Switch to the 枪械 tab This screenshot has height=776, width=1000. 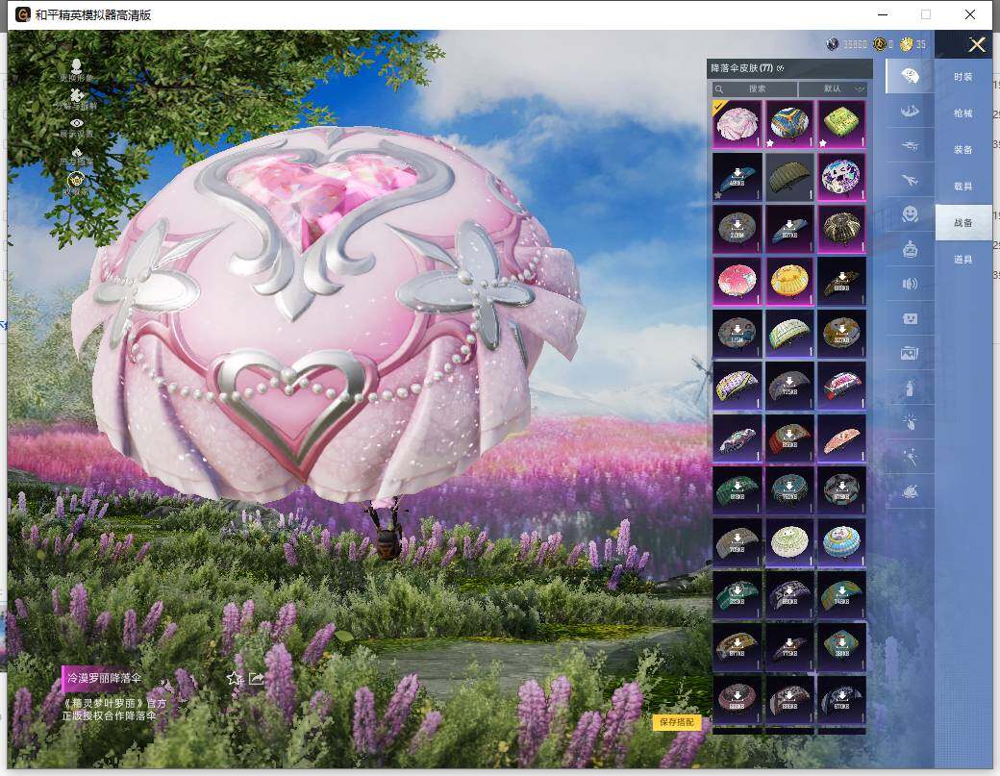coord(963,113)
